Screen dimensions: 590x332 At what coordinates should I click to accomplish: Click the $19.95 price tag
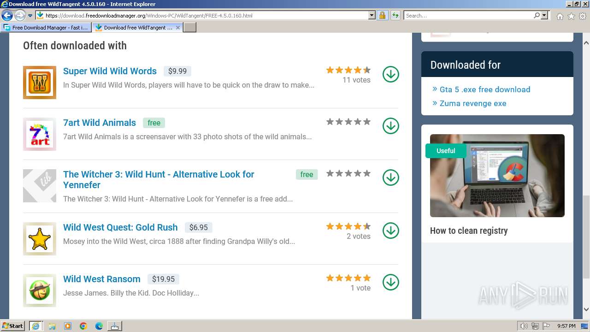[163, 279]
